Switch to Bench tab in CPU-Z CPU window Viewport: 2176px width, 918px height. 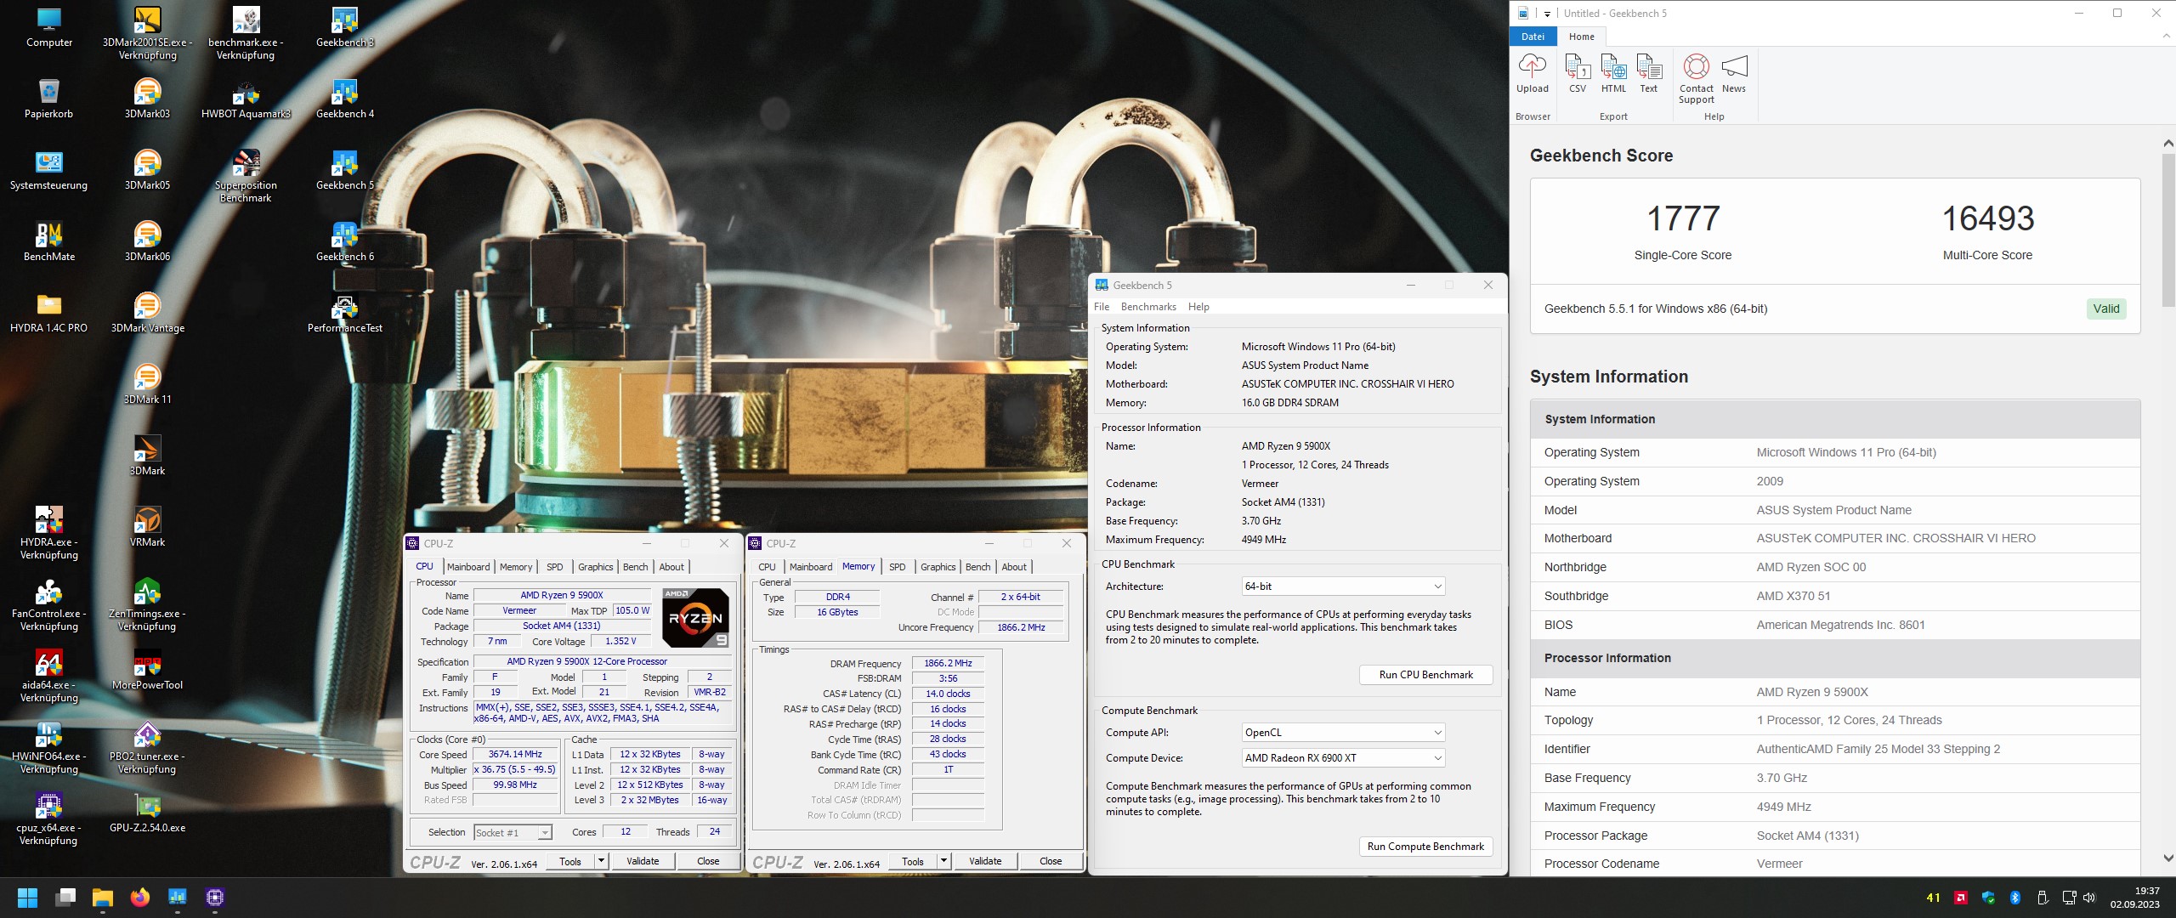click(x=635, y=567)
